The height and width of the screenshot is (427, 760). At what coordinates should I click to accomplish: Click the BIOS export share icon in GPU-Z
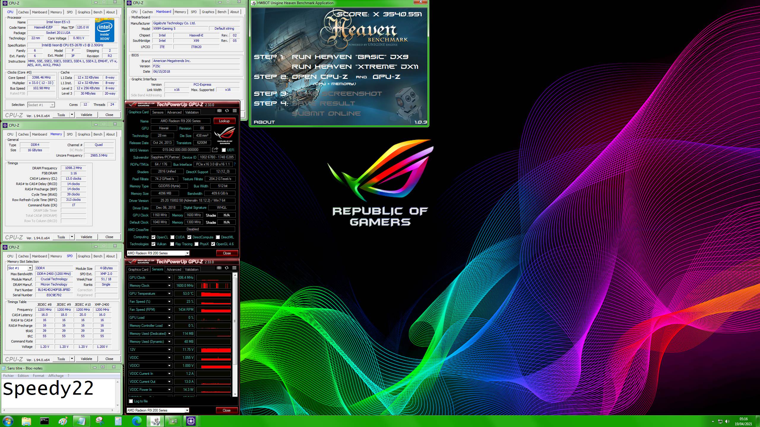tap(215, 150)
